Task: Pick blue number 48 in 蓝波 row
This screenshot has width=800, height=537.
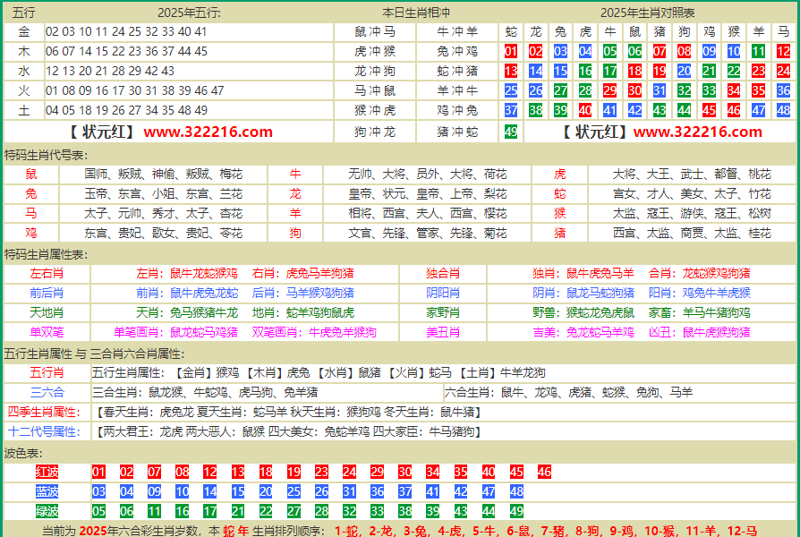Action: [516, 491]
